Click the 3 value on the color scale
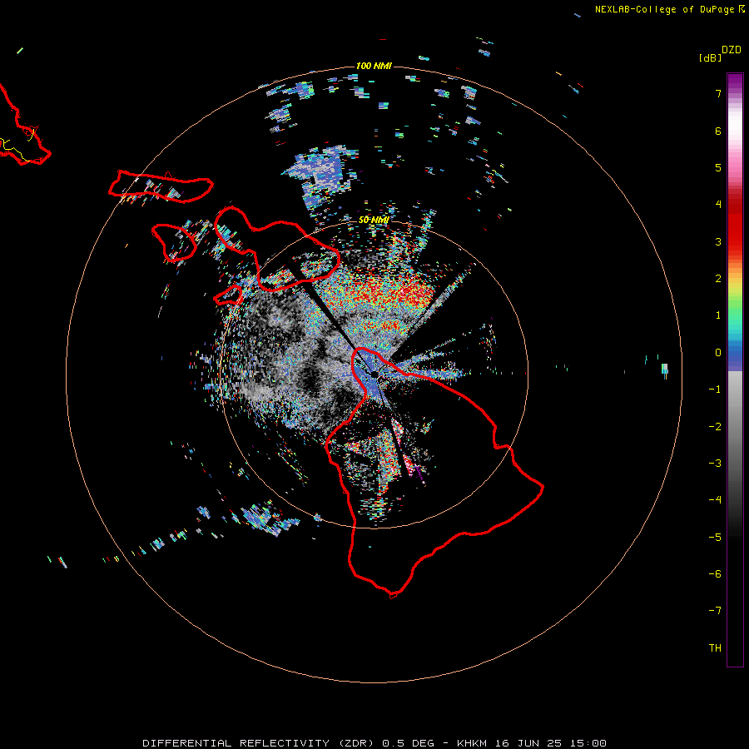The width and height of the screenshot is (749, 749). coord(718,241)
